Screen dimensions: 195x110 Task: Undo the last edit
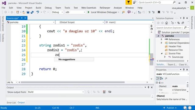pyautogui.click(x=38, y=12)
